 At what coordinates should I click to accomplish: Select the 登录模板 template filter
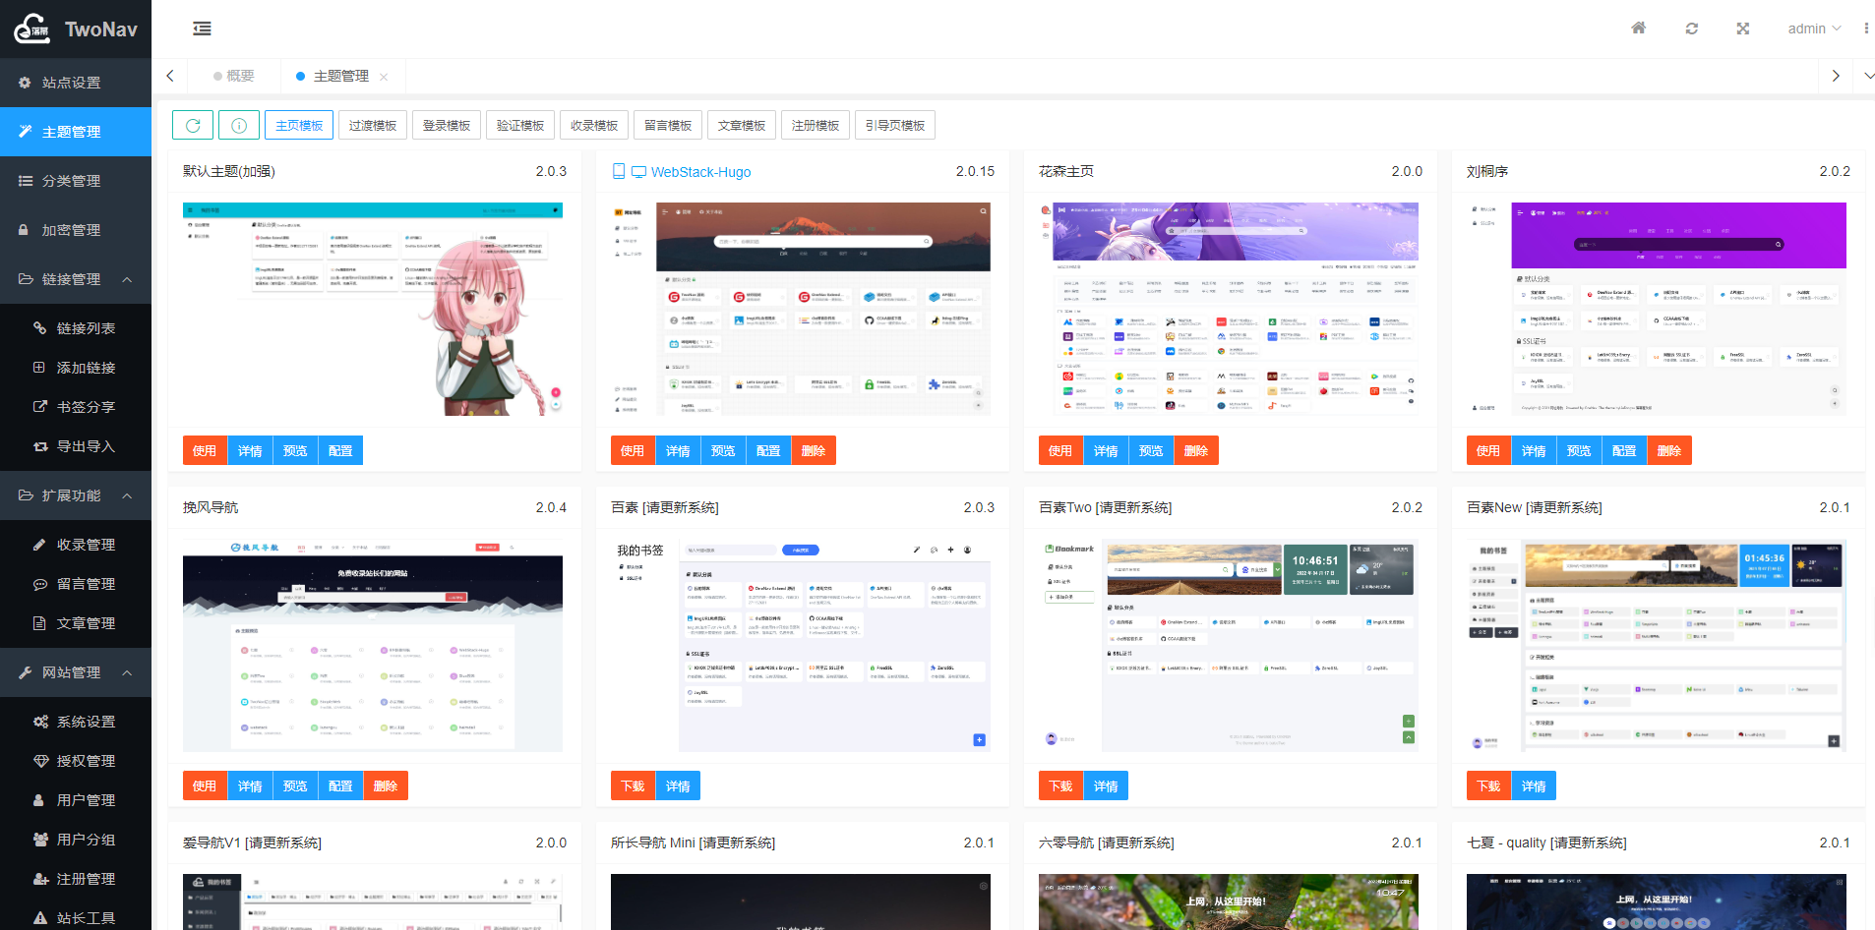447,125
